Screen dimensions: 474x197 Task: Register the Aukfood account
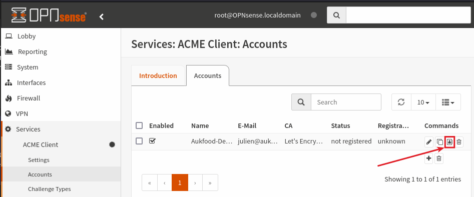[x=449, y=141]
